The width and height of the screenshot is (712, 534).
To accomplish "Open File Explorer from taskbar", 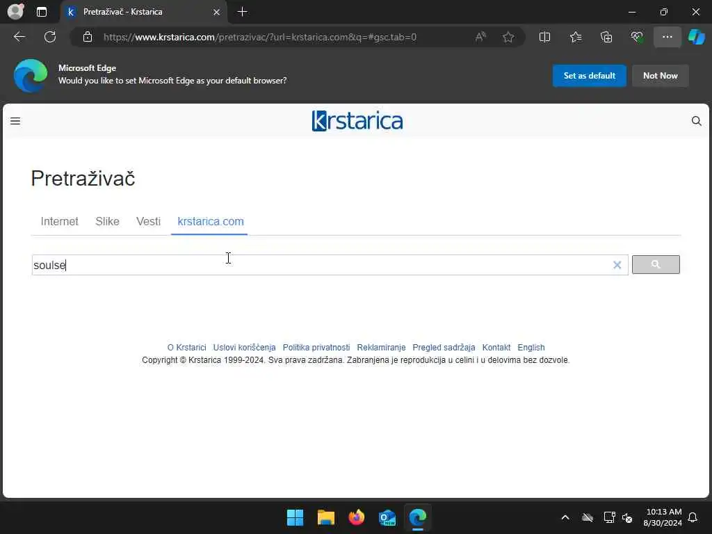I will [x=325, y=517].
